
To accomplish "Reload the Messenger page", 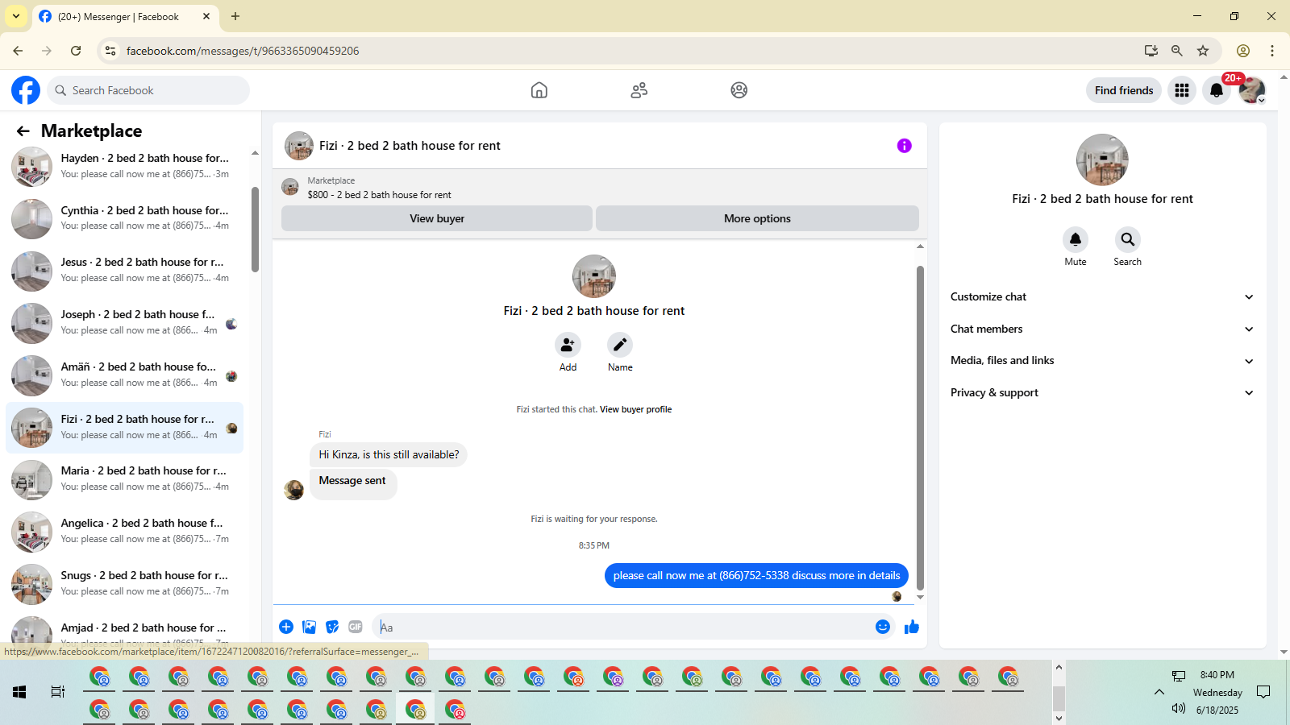I will (x=76, y=51).
